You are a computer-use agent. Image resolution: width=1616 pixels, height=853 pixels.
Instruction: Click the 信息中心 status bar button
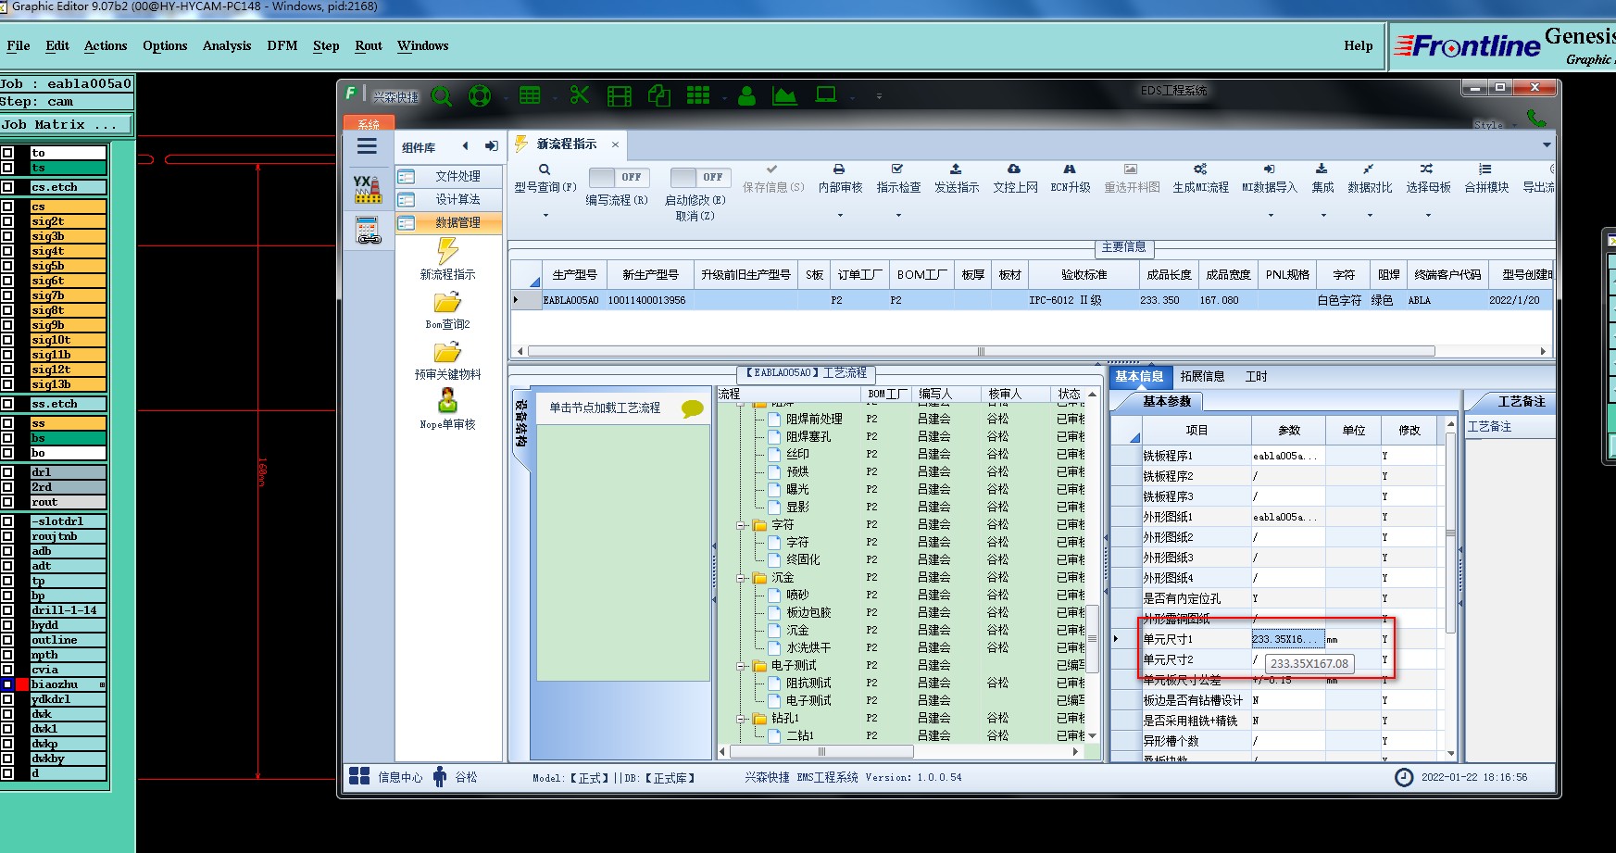pyautogui.click(x=385, y=777)
